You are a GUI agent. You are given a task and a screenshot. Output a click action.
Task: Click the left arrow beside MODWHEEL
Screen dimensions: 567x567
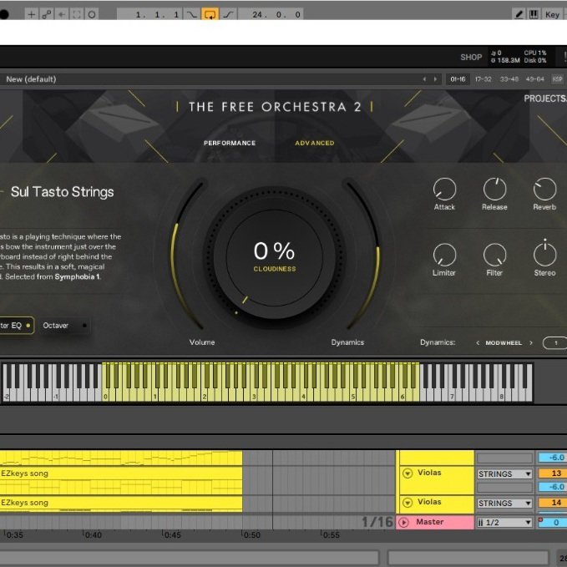tap(478, 343)
